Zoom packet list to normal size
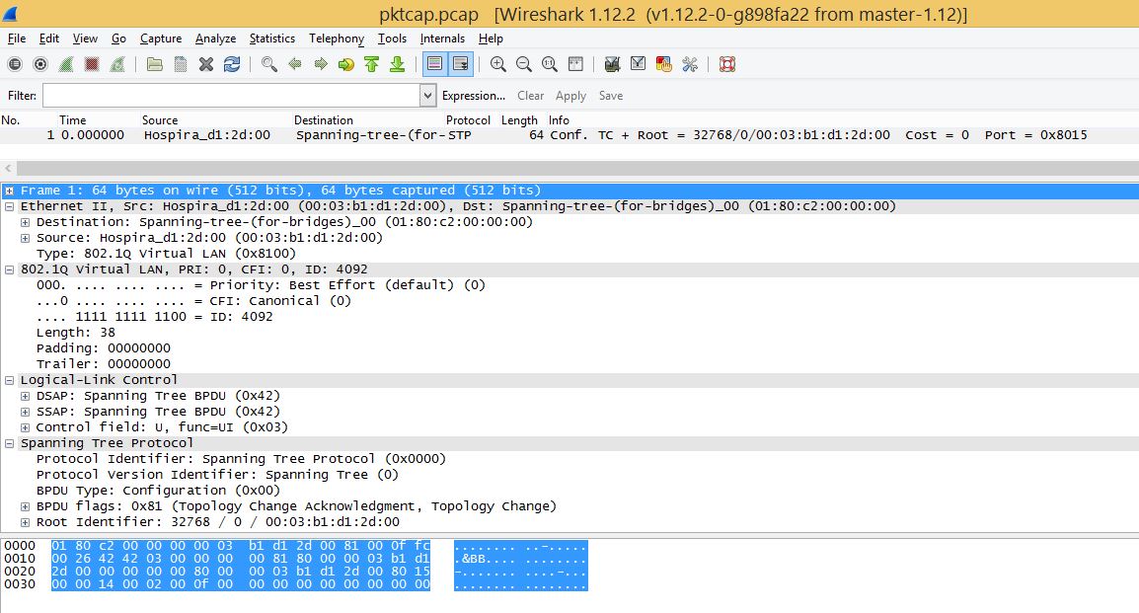The width and height of the screenshot is (1139, 613). pos(549,64)
